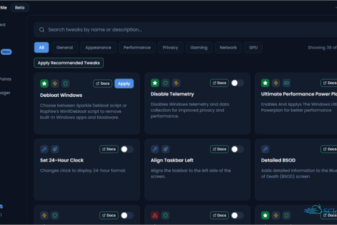Click the wrench icon on Align Taskbar Left

pos(155,149)
